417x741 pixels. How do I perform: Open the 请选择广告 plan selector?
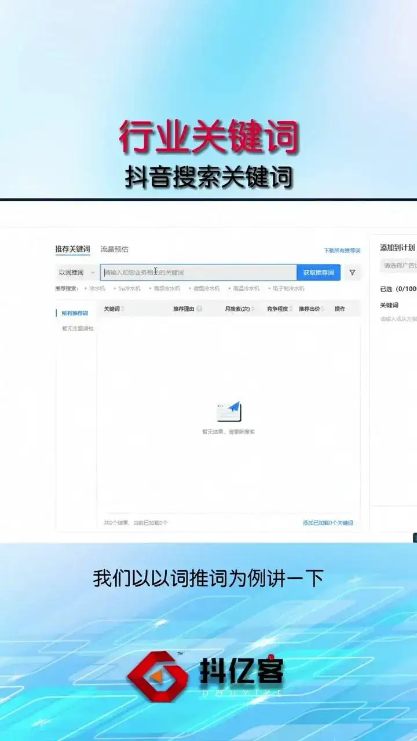tap(398, 266)
